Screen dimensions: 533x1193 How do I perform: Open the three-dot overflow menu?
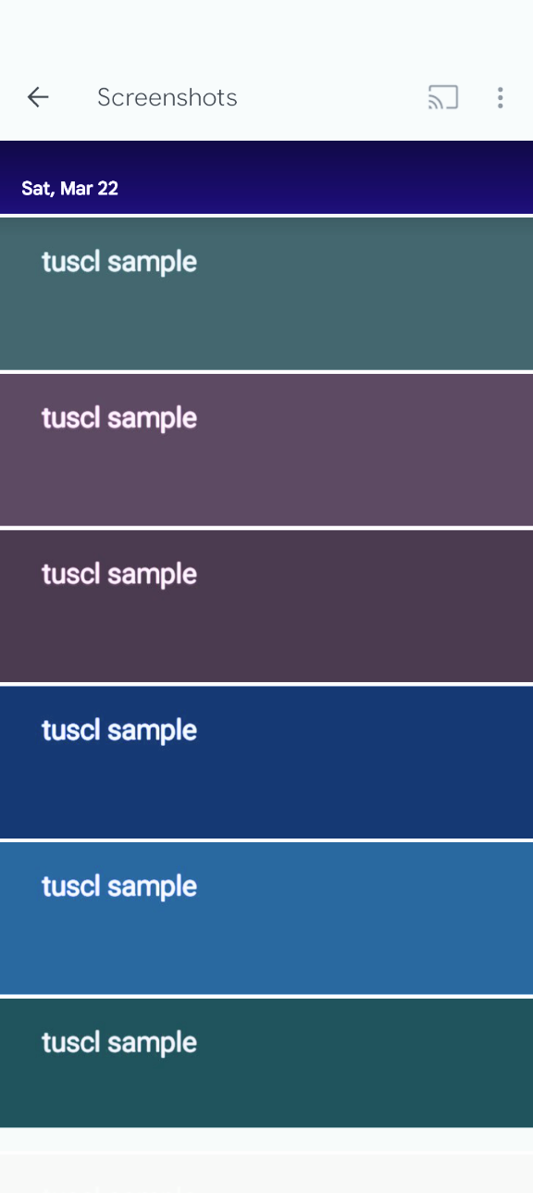tap(500, 97)
